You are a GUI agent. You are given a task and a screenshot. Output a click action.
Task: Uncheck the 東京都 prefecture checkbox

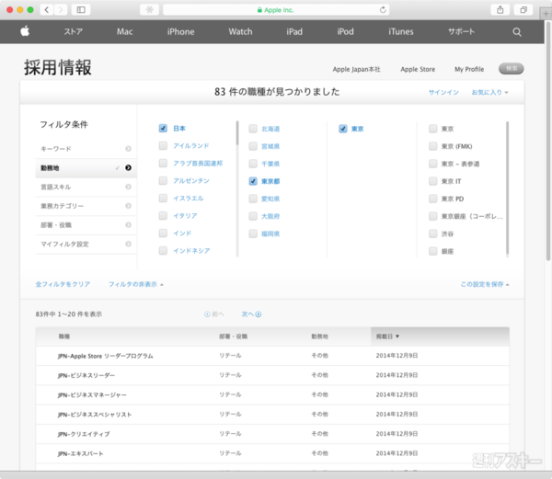(x=253, y=181)
